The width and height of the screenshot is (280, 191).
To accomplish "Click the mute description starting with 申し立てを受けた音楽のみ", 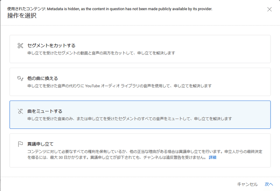I will 129,119.
